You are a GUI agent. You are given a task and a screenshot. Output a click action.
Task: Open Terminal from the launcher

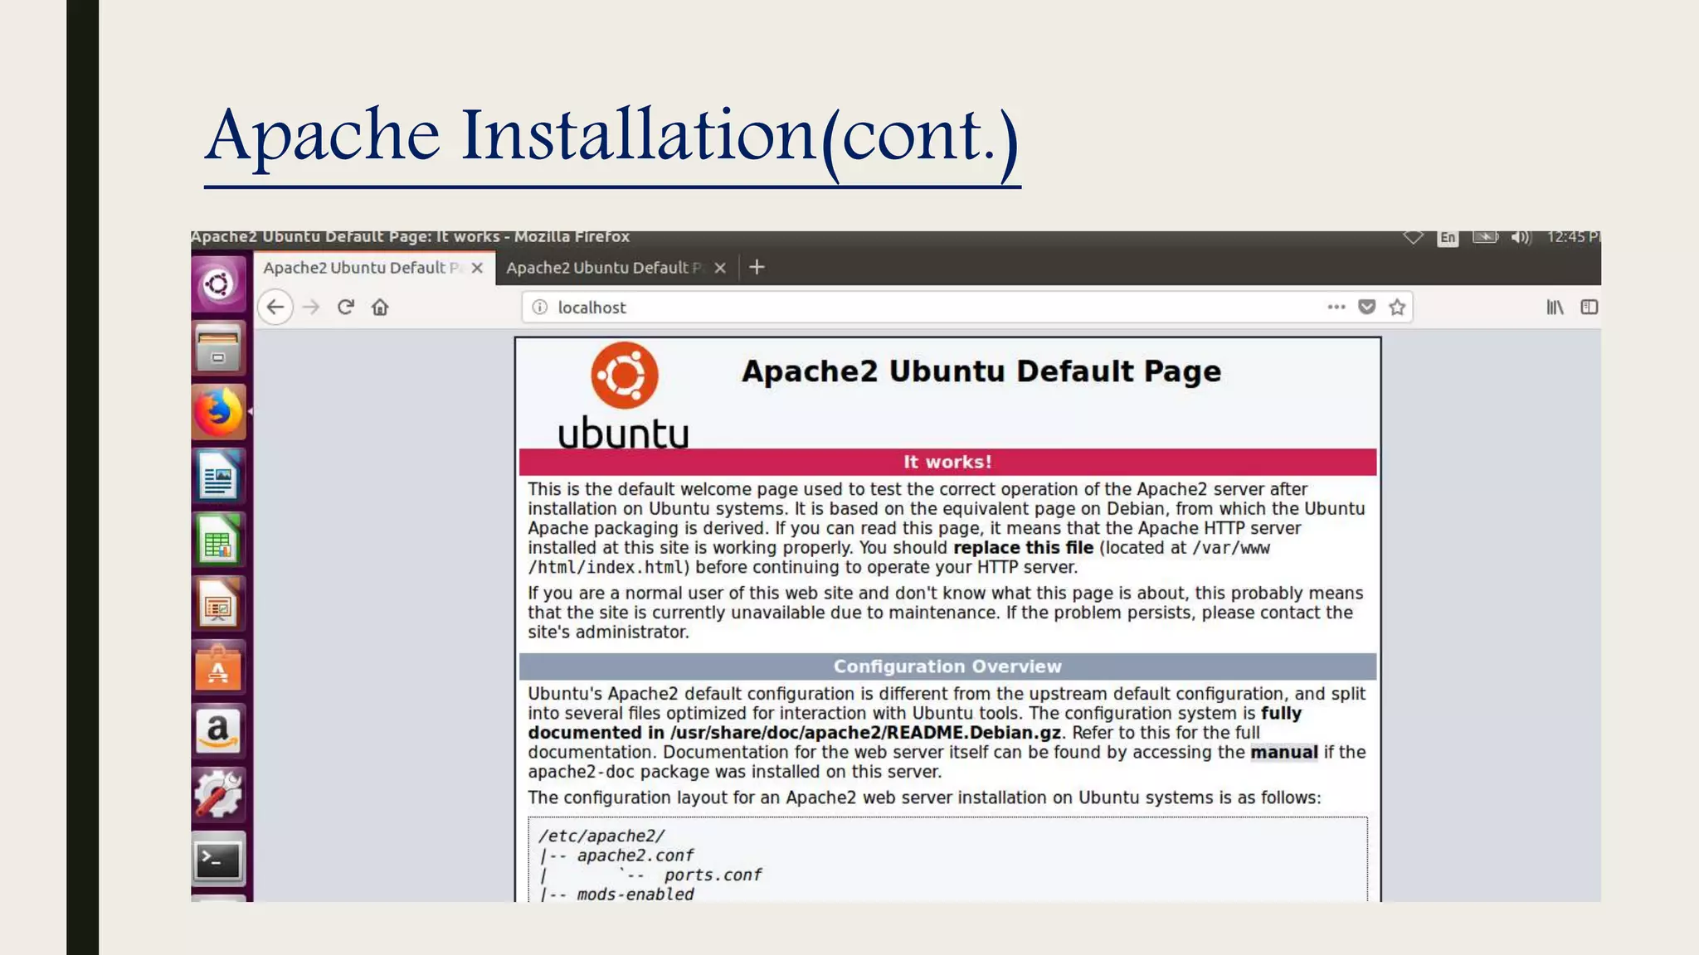219,860
